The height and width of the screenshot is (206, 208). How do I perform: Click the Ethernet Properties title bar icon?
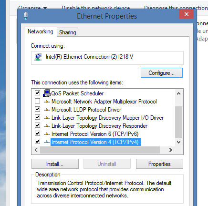pos(26,16)
